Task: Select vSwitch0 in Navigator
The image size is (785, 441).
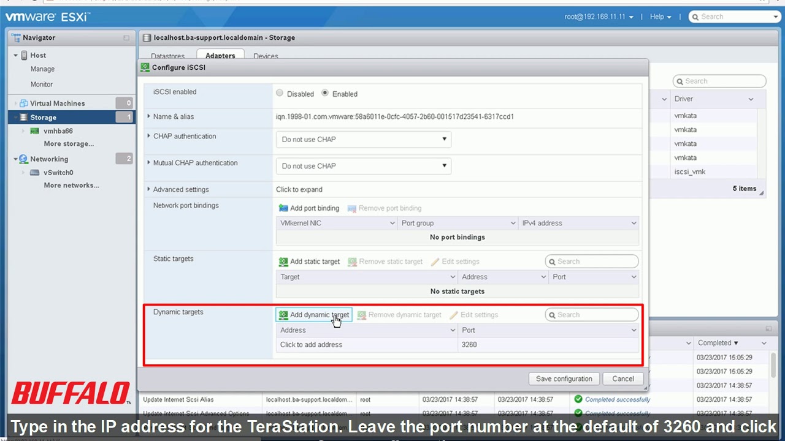Action: pyautogui.click(x=58, y=173)
